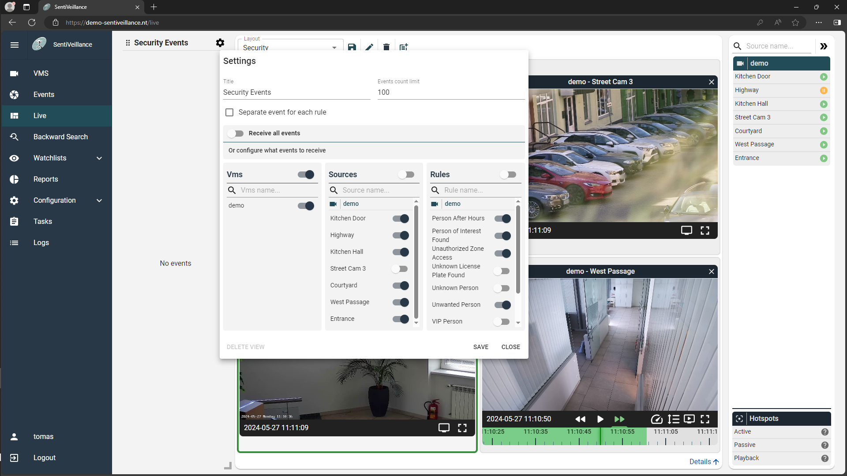Click the Events count limit field
847x476 pixels.
tap(451, 93)
